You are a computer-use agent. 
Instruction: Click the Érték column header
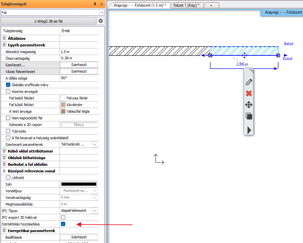point(66,31)
